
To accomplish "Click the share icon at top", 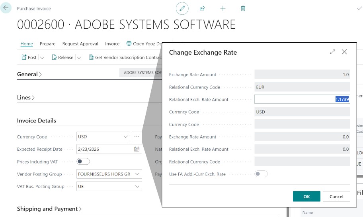I will [x=202, y=8].
